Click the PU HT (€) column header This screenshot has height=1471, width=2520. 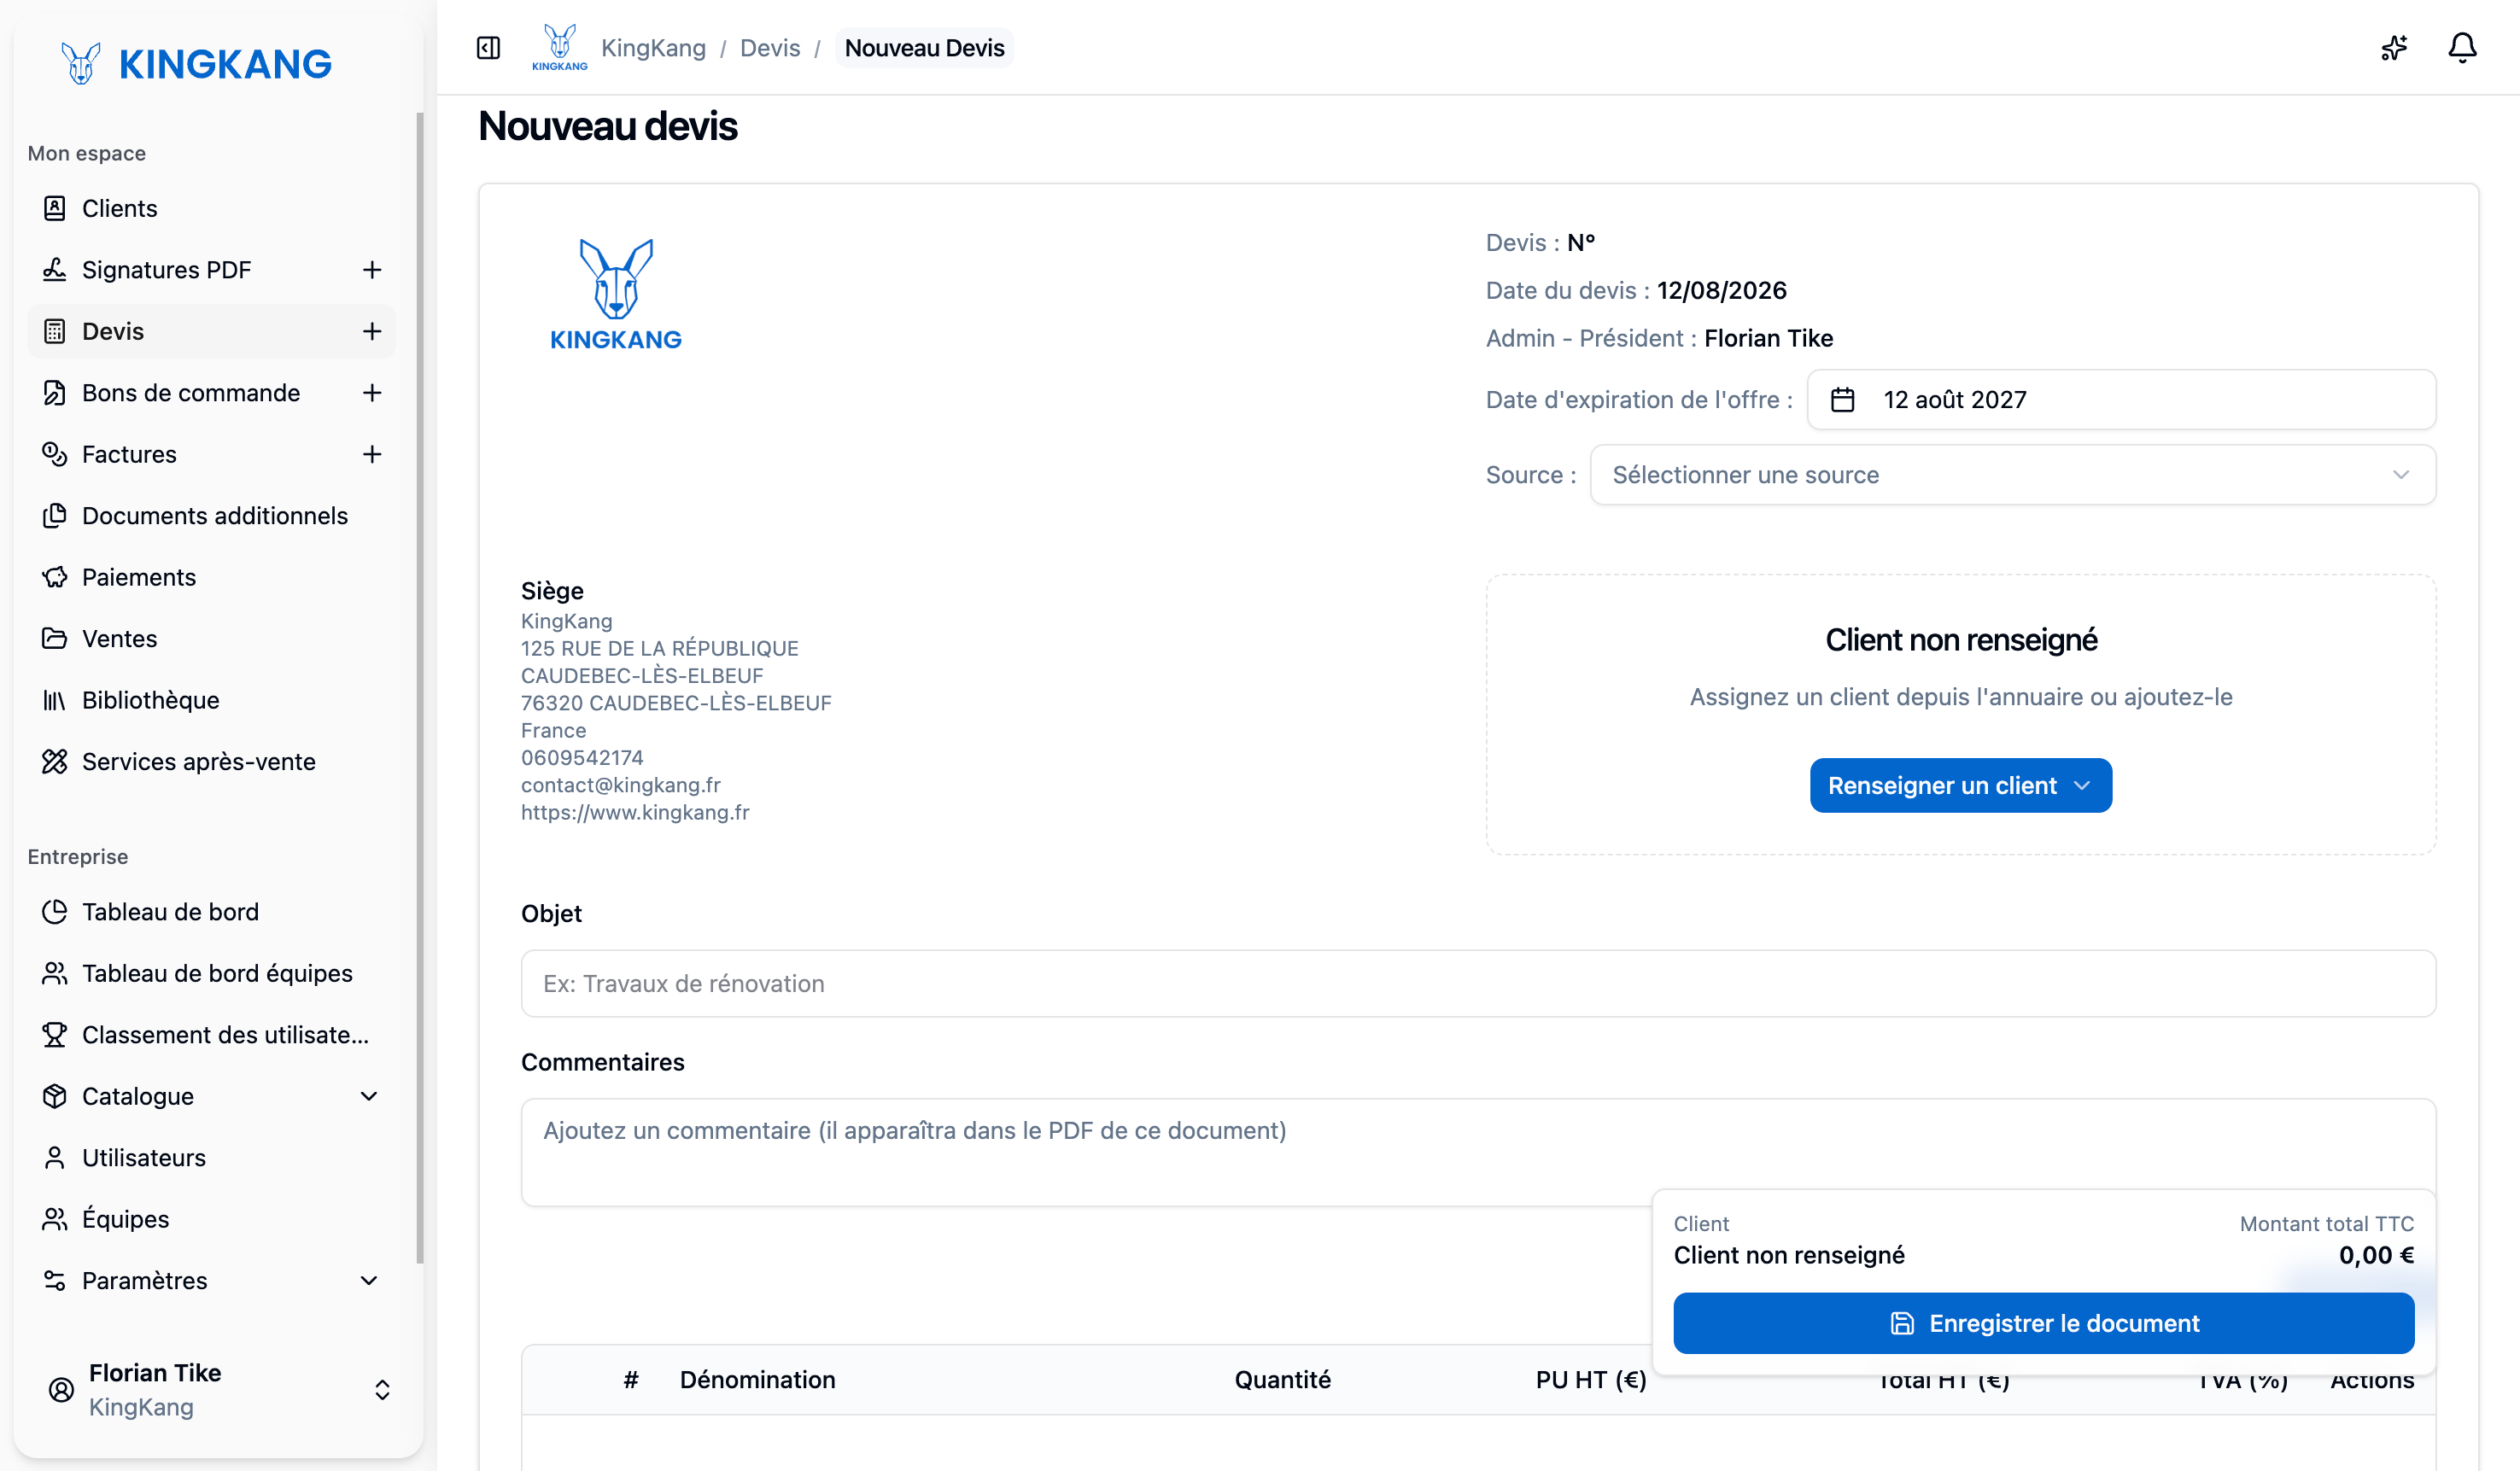tap(1590, 1379)
